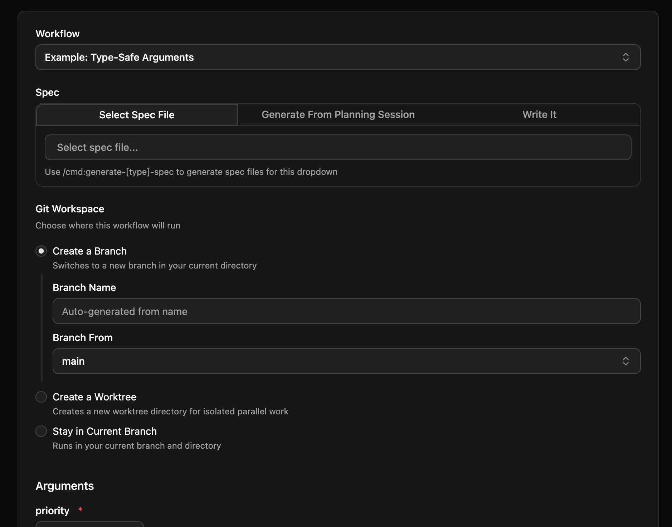Select the Select Spec File tab
672x527 pixels.
(x=136, y=114)
